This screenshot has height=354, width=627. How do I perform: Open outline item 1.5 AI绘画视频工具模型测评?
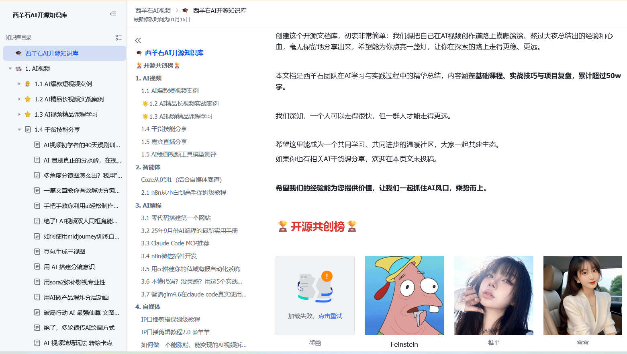(x=179, y=154)
